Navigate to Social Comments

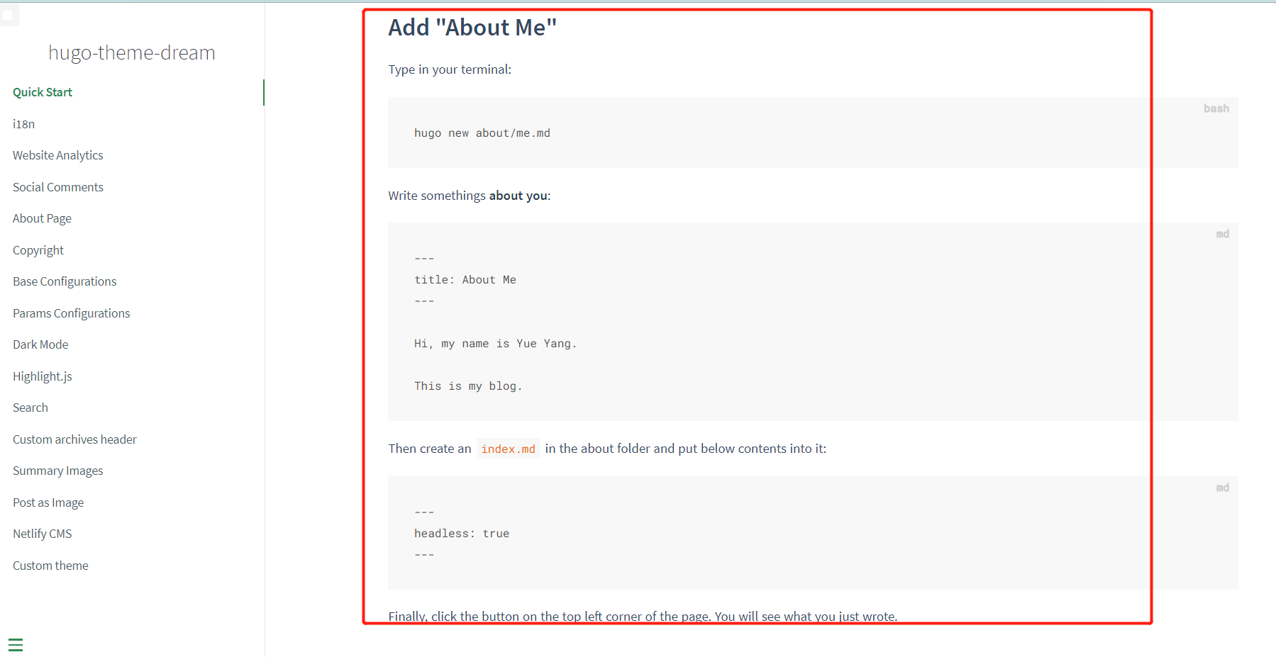pyautogui.click(x=57, y=187)
